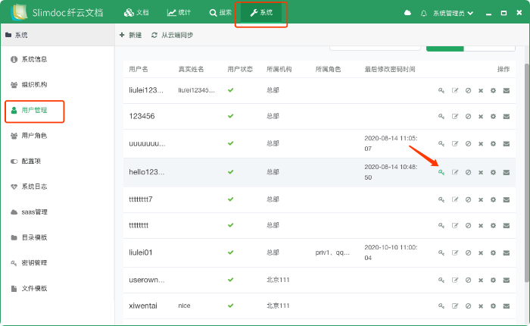Select 用户管理 in the sidebar
Screen dimensions: 530x326
[x=35, y=110]
